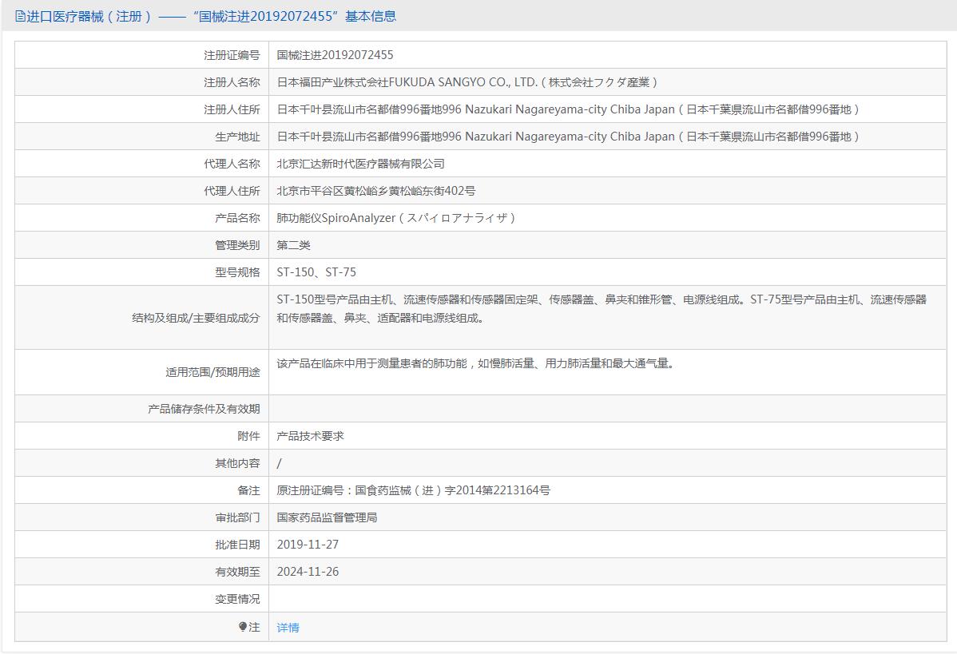Click the 代理人住所 label
Image resolution: width=957 pixels, height=654 pixels.
pyautogui.click(x=232, y=191)
